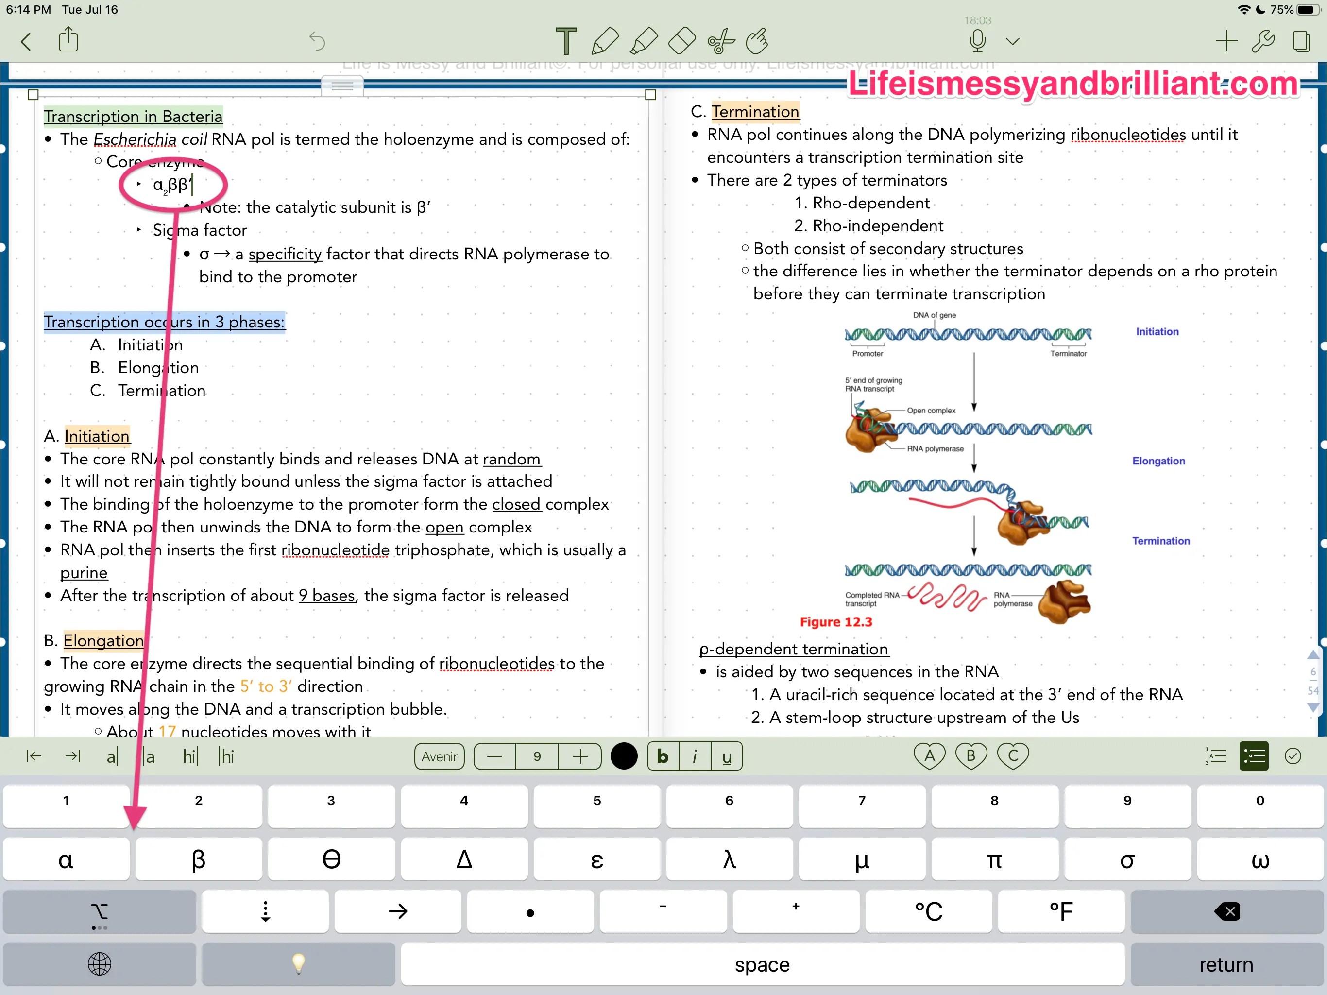Viewport: 1327px width, 995px height.
Task: Select the Pen tool
Action: 605,41
